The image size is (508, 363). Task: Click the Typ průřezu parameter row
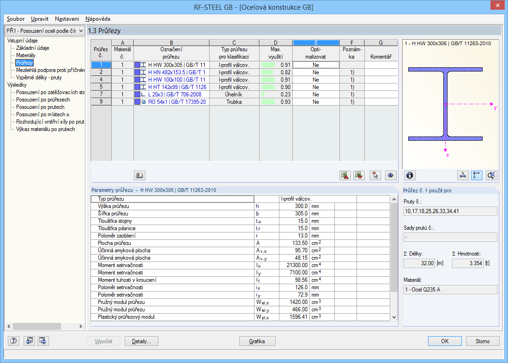241,199
